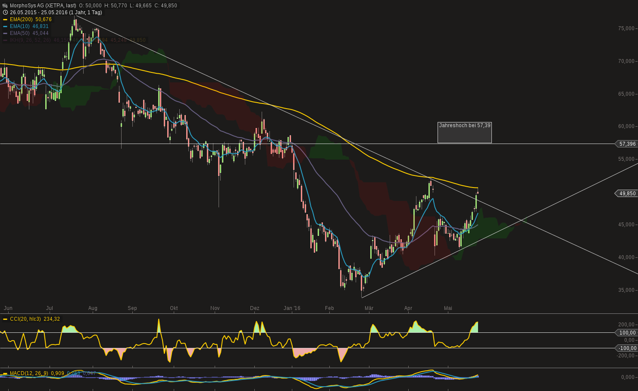Image resolution: width=638 pixels, height=391 pixels.
Task: Click the Sep month label on time axis
Action: 132,308
